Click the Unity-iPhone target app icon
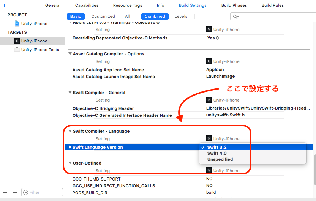Viewport: 316px width, 201px height. click(17, 41)
